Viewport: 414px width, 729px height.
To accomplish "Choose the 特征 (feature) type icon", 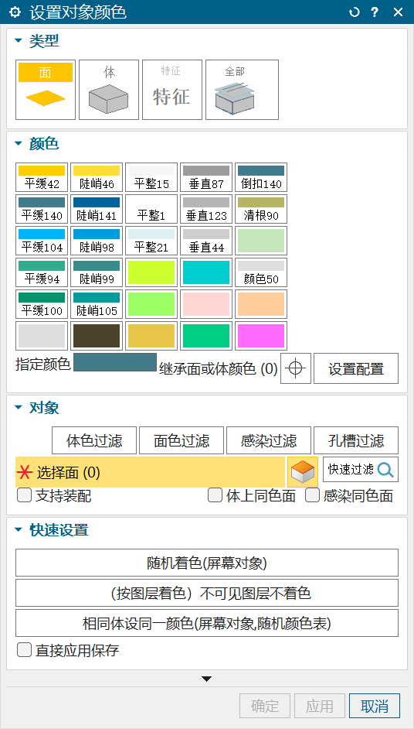I will (x=171, y=90).
